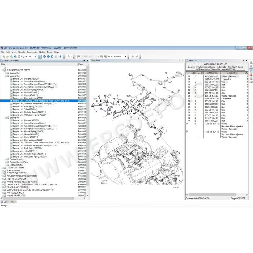Close the Pictures panel

click(183, 60)
